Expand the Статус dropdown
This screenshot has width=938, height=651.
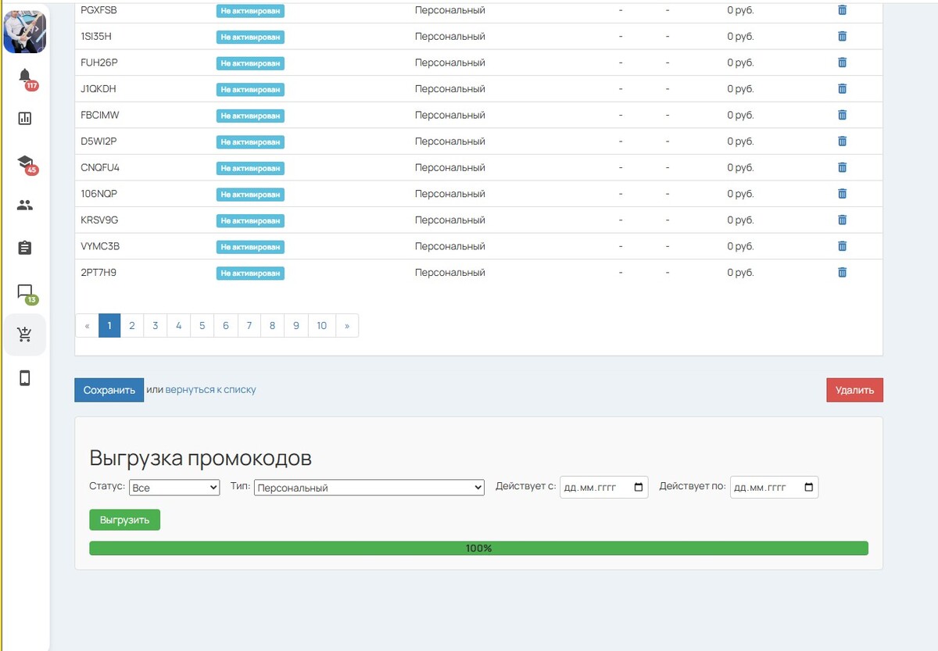pos(175,488)
